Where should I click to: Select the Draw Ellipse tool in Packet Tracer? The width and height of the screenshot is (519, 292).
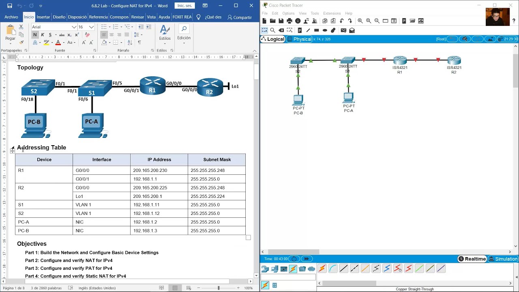click(325, 30)
